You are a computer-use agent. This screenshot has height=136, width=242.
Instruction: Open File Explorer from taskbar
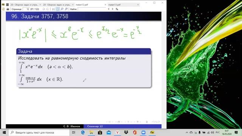coord(92,133)
